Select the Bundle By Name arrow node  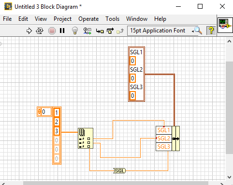pos(175,139)
